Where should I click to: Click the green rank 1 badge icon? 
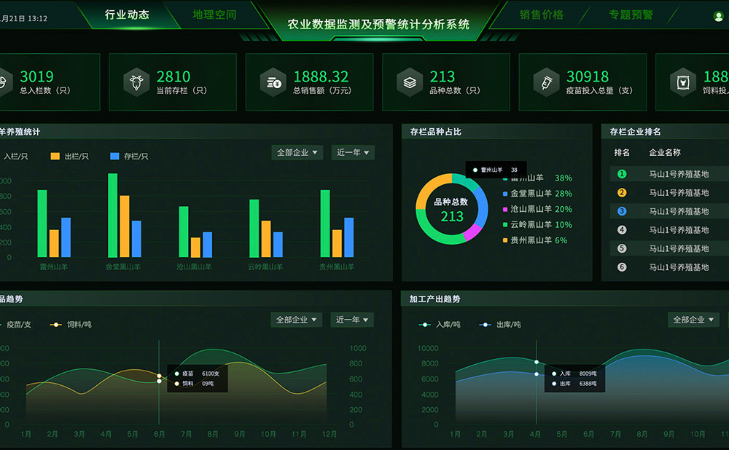point(621,173)
